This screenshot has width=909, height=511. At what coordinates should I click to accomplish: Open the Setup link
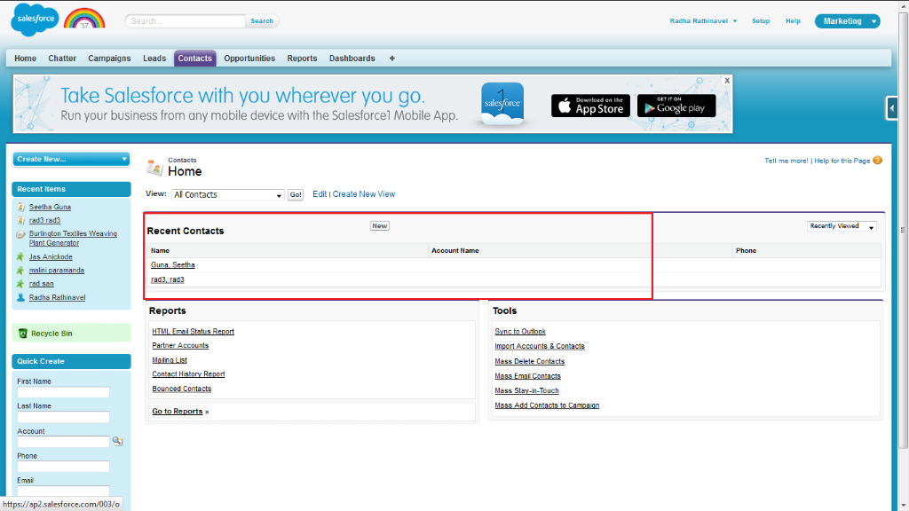761,21
